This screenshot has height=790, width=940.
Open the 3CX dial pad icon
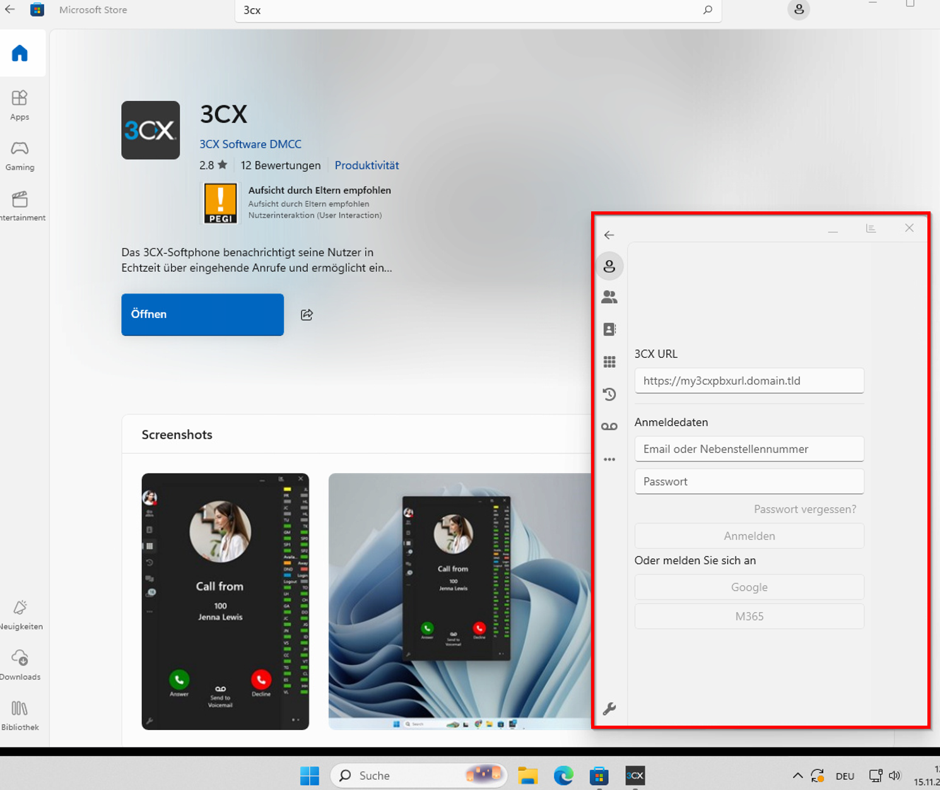point(609,362)
